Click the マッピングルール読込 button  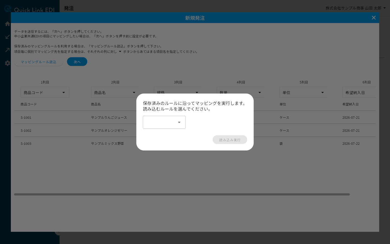tap(38, 62)
